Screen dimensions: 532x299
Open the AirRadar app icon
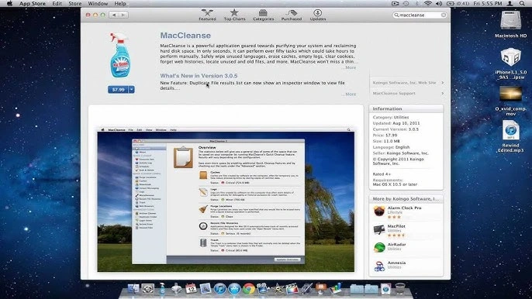(x=379, y=248)
